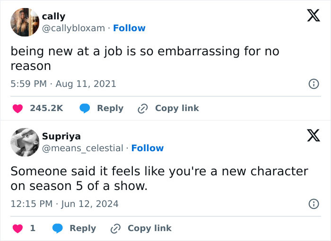
Task: Open Supriya's profile picture
Action: click(x=25, y=142)
